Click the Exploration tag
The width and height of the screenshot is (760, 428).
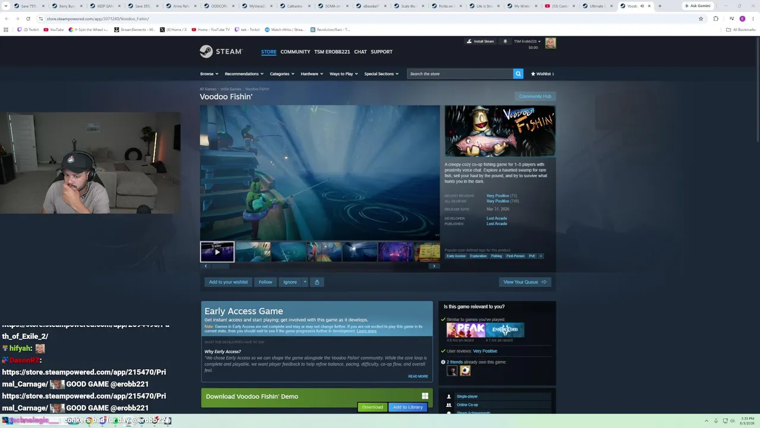pos(478,256)
